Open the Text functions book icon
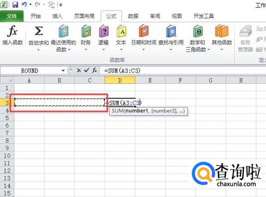This screenshot has width=266, height=197. [x=121, y=31]
